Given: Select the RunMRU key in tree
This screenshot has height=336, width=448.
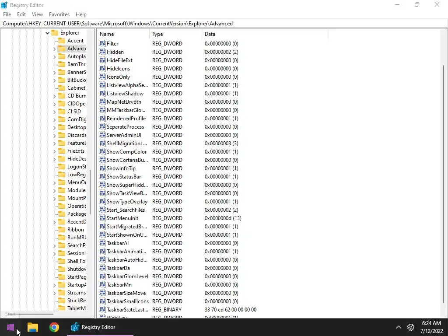Looking at the screenshot, I should (x=77, y=238).
